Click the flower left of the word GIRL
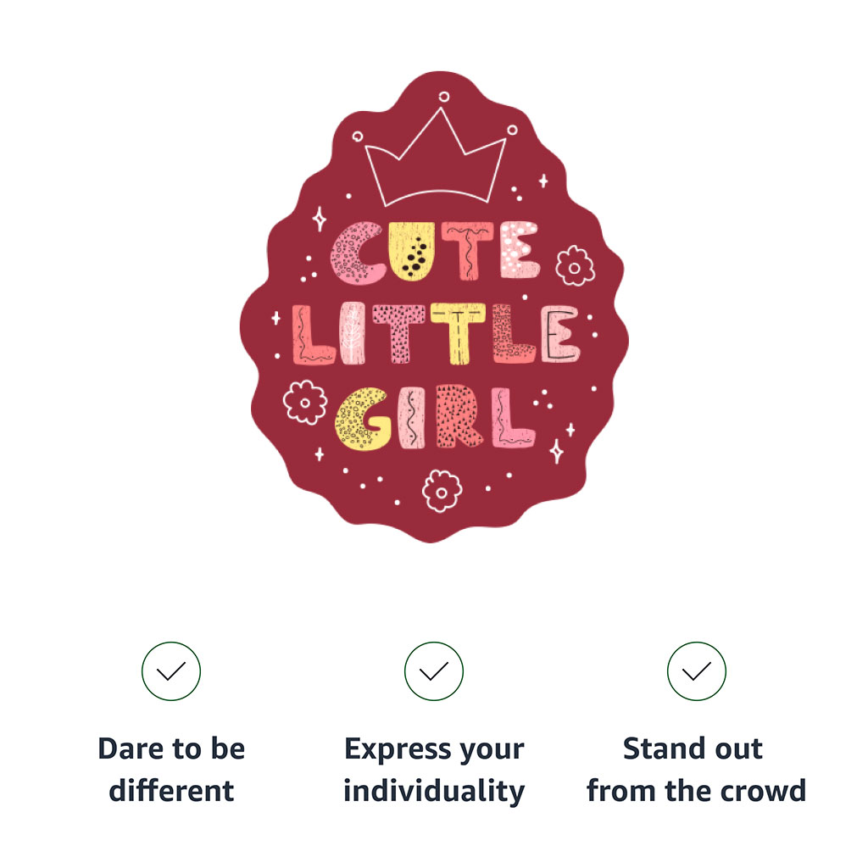The image size is (868, 868). pyautogui.click(x=304, y=402)
